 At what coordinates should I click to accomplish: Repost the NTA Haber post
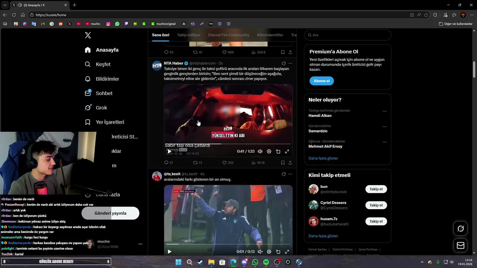tap(198, 163)
